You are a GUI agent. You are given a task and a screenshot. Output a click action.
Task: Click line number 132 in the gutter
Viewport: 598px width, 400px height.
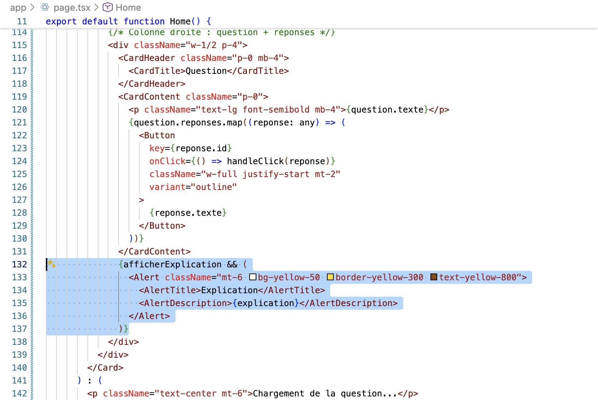pos(19,265)
